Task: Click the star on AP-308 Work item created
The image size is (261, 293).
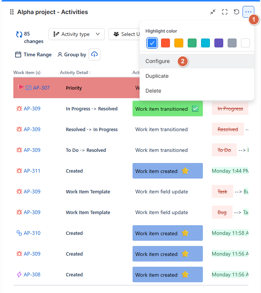Action: coord(185,274)
